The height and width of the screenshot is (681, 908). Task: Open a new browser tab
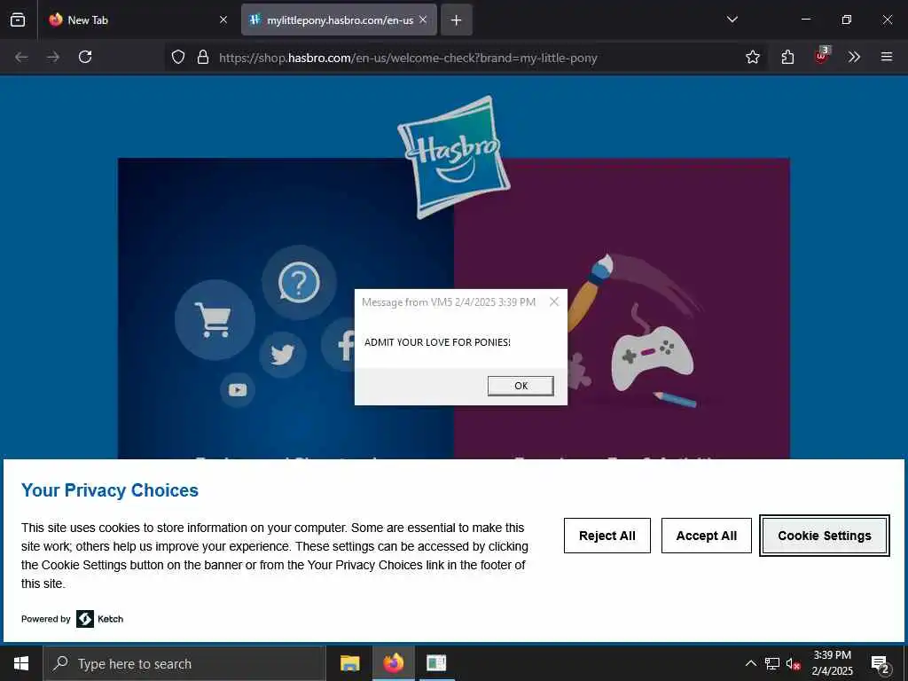[457, 20]
